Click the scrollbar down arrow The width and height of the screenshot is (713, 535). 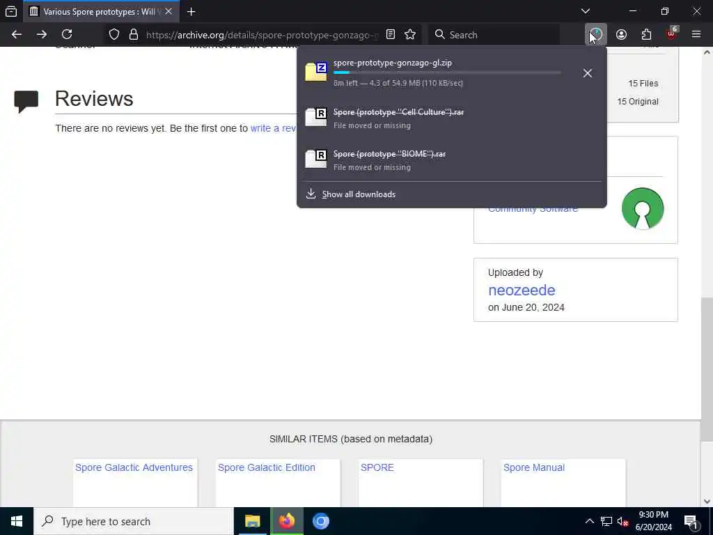[x=707, y=502]
